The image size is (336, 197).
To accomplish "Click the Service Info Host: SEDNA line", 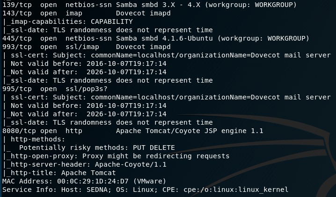I will coord(145,190).
